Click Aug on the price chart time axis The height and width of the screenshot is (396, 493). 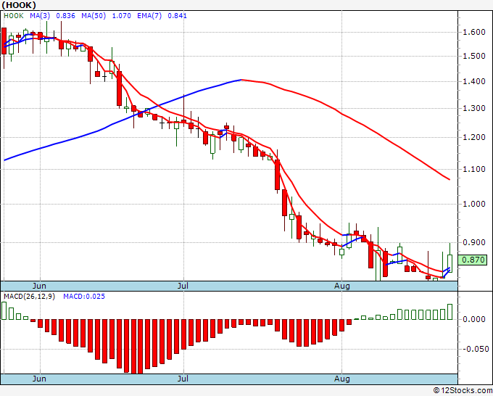tap(341, 286)
